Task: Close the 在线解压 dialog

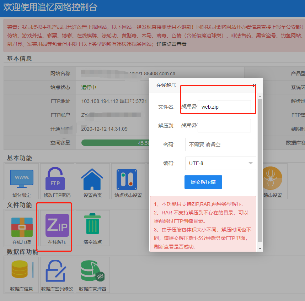Action: point(254,86)
